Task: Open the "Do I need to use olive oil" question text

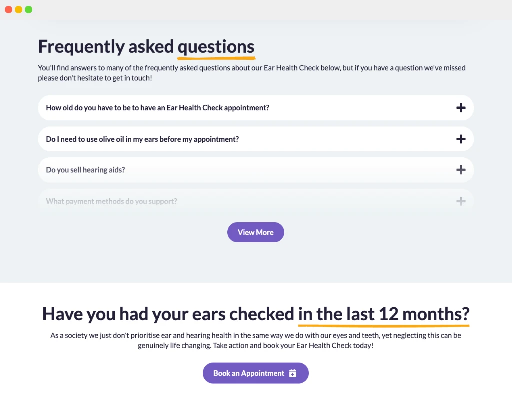Action: point(142,139)
